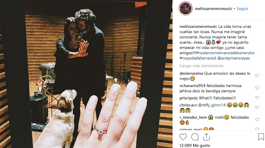Screen dimensions: 265x148
Task: Open desierrareina's profile from the comment
Action: tap(191, 73)
